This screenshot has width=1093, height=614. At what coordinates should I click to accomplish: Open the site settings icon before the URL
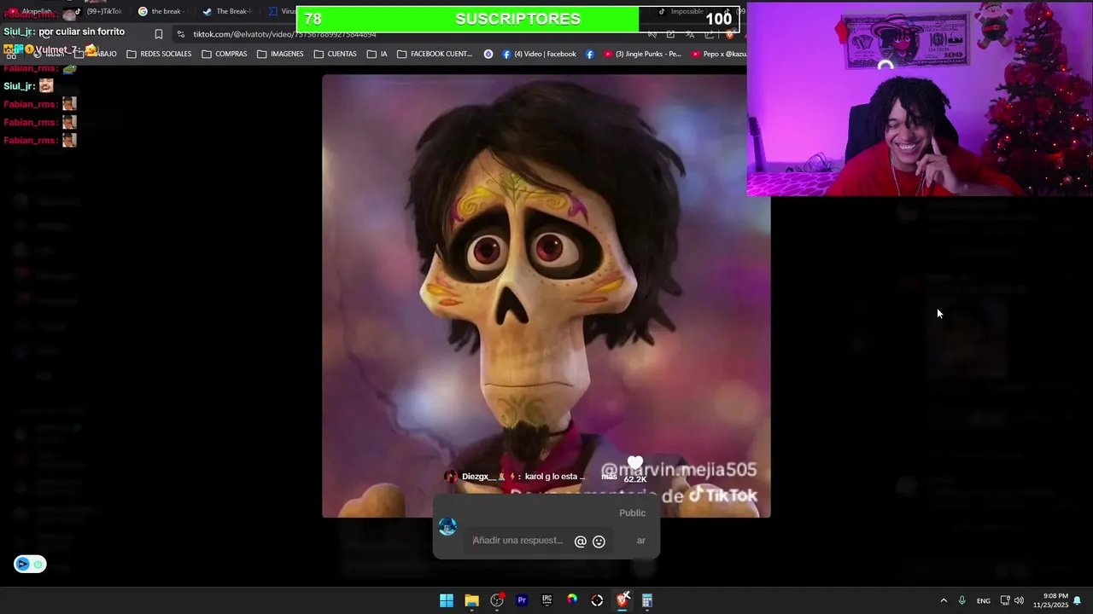[x=180, y=34]
